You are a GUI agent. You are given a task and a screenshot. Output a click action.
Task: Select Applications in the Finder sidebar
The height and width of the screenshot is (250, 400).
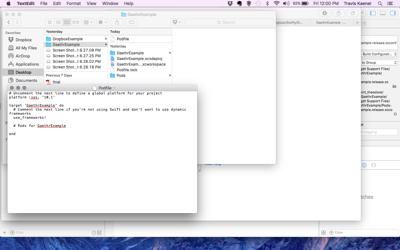click(x=27, y=64)
